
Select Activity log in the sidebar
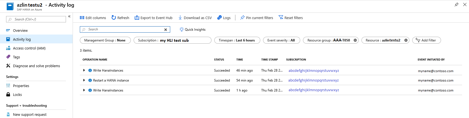tap(36, 39)
